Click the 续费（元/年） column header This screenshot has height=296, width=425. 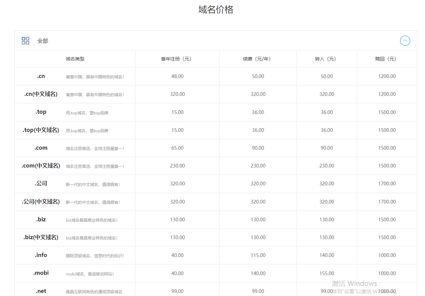point(258,59)
